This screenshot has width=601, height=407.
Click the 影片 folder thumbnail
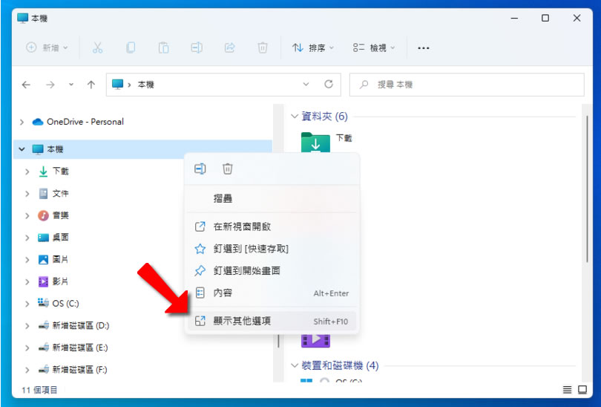click(315, 340)
